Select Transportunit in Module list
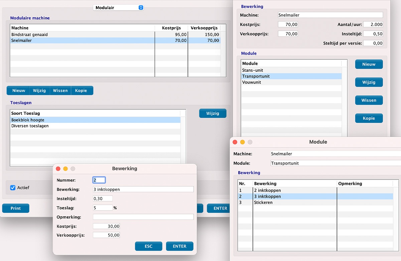Viewport: 401px width, 261px height. point(291,76)
